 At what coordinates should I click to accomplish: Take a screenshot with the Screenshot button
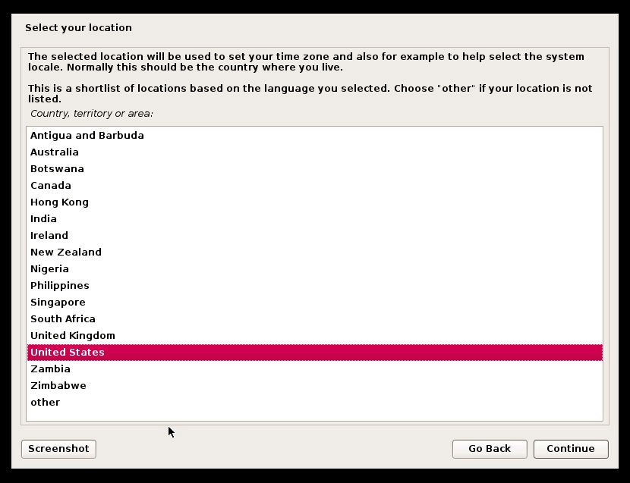point(58,448)
